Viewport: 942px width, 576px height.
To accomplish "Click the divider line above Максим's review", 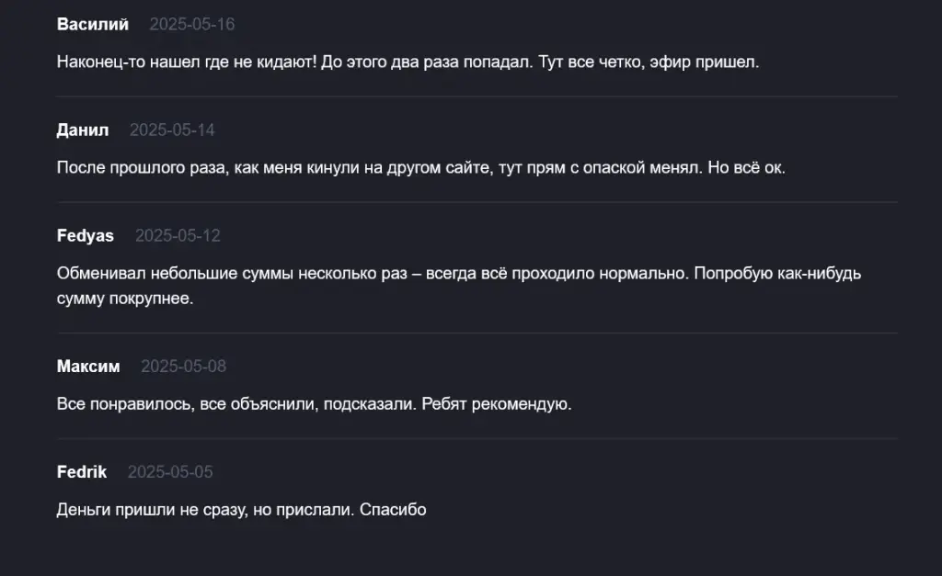I will click(x=477, y=333).
